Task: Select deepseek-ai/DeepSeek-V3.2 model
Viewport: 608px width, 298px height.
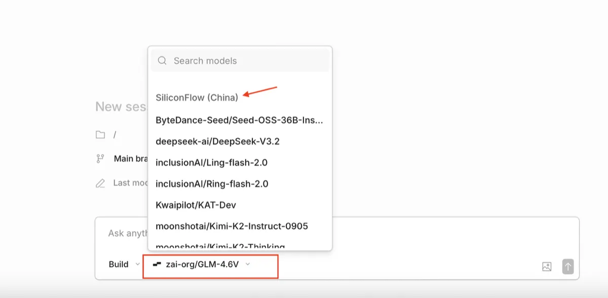Action: point(240,141)
